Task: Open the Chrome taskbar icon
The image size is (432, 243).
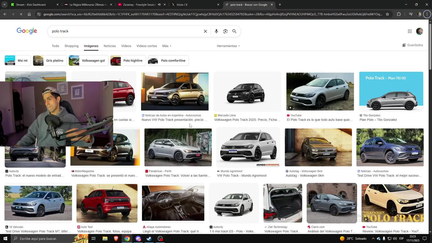Action: click(127, 239)
